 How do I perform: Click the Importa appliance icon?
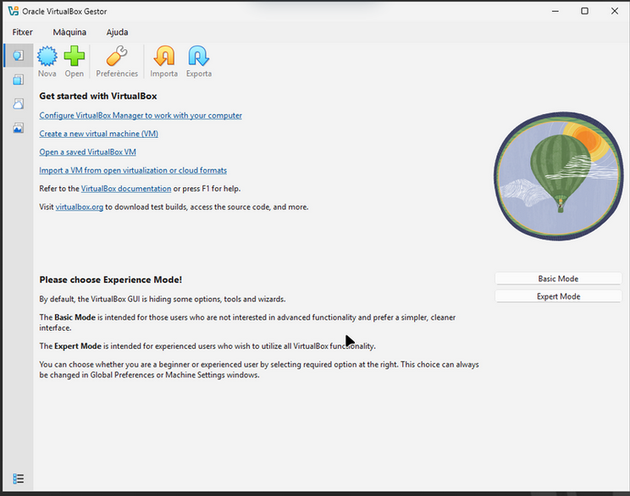(163, 58)
